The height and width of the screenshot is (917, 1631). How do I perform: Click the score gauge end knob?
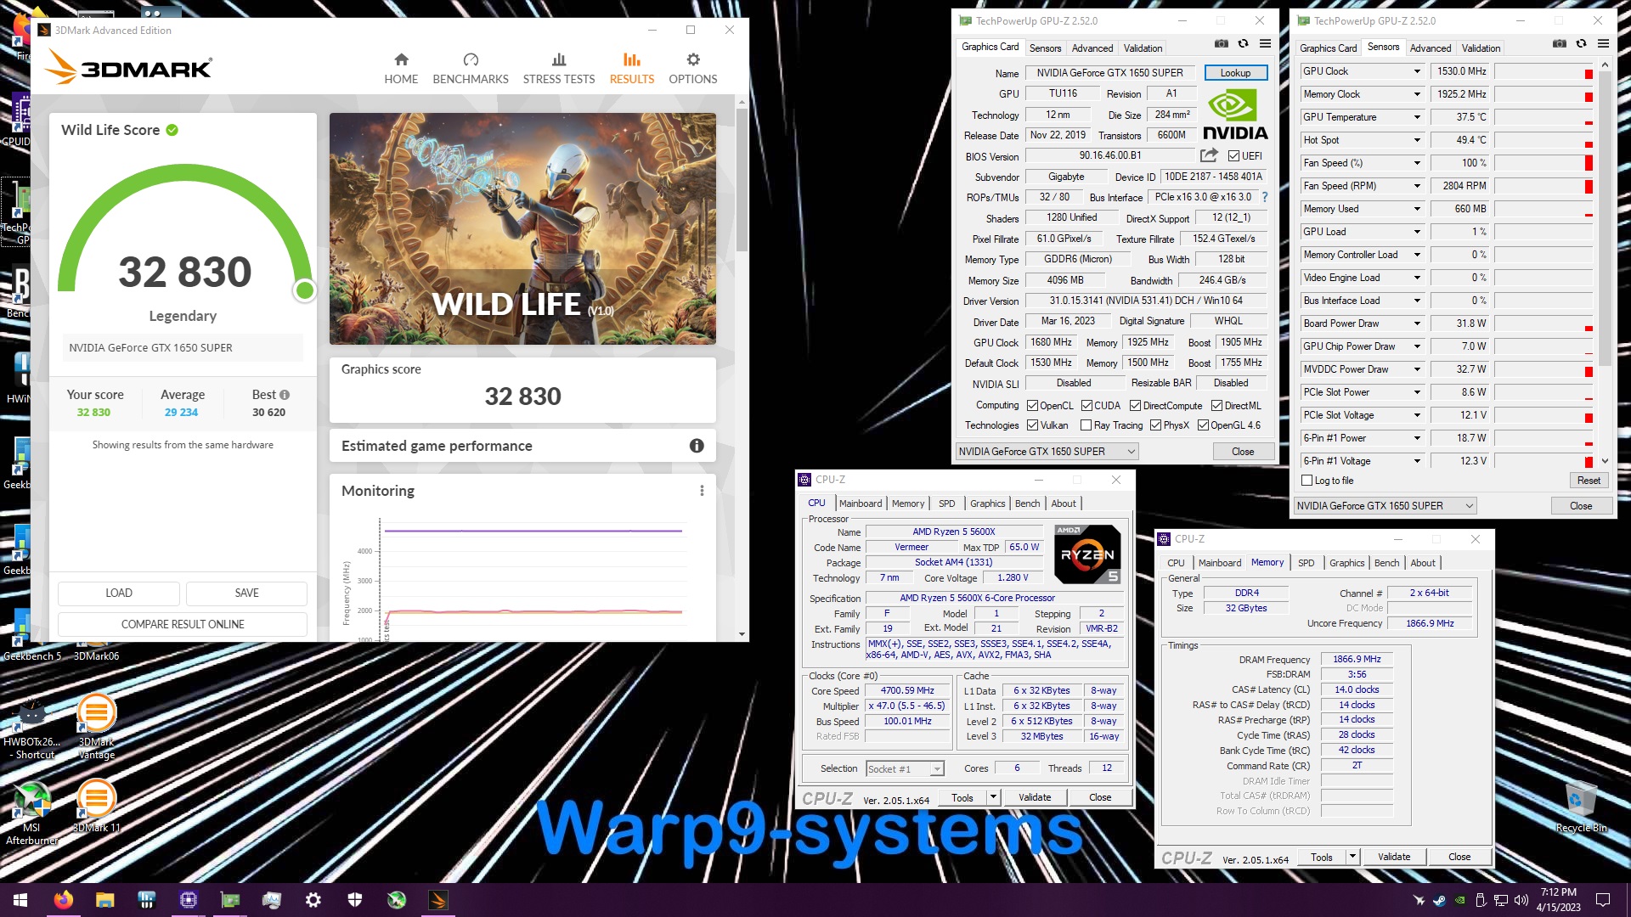[304, 290]
